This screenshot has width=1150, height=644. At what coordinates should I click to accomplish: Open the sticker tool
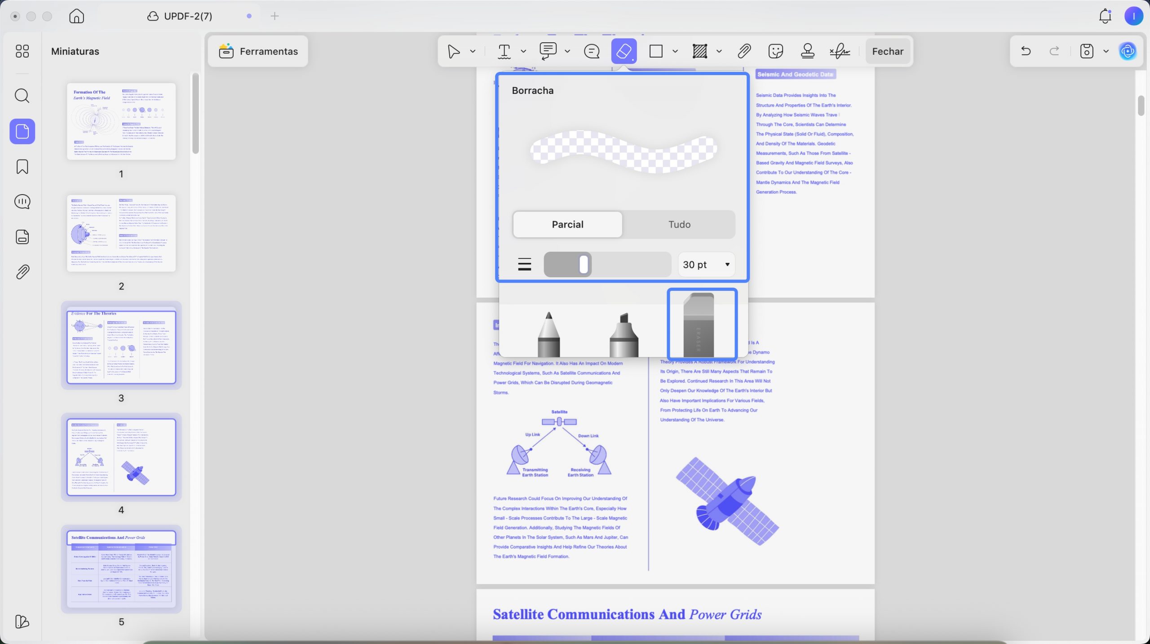(775, 51)
